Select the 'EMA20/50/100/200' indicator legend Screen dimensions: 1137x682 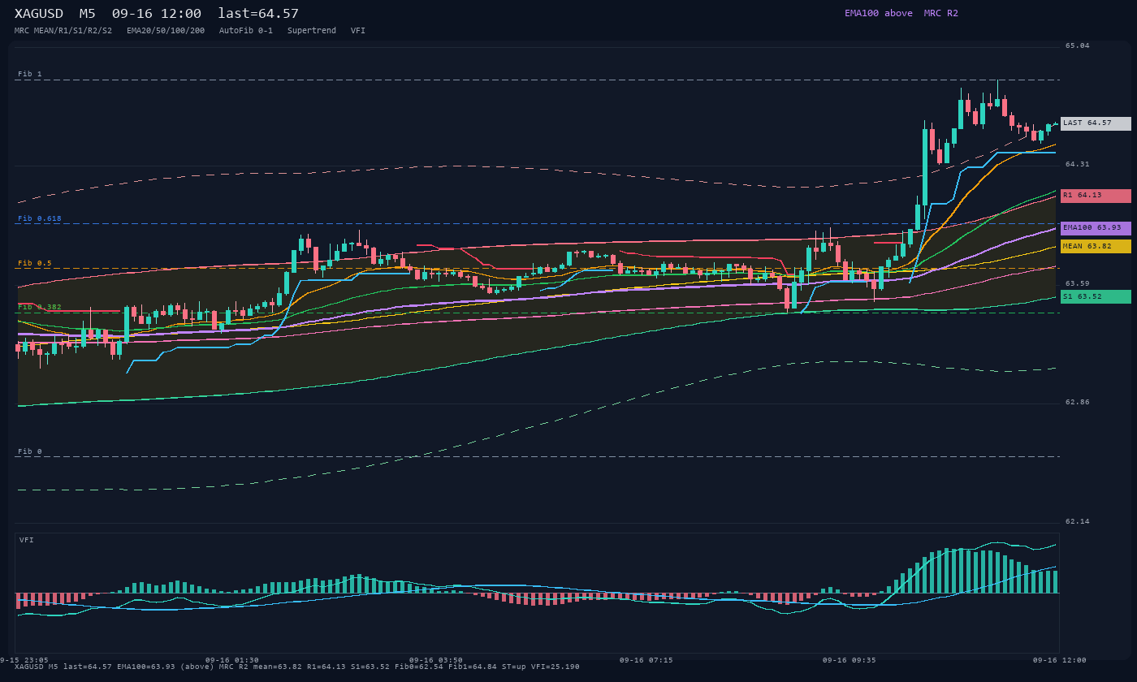coord(166,31)
